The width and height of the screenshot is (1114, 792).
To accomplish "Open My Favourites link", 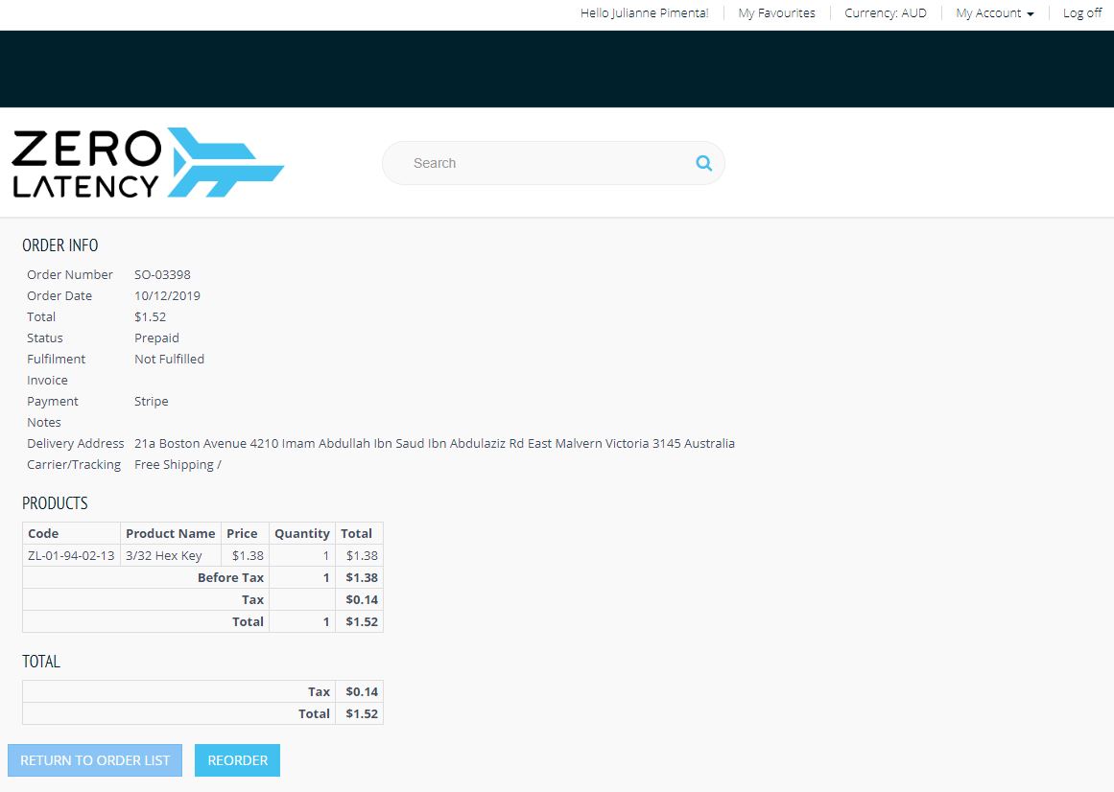I will click(776, 12).
